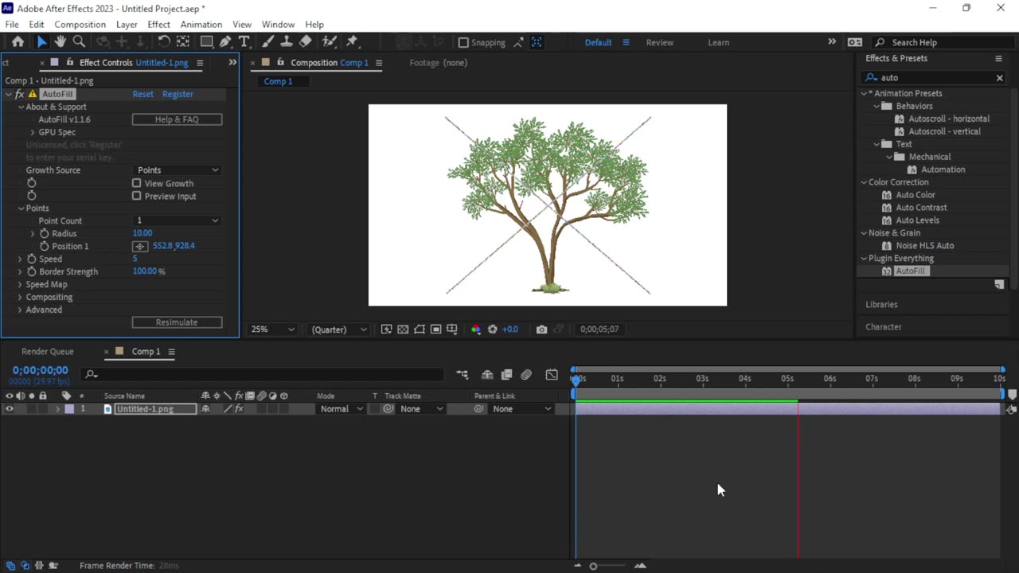
Task: Click the Reset link for AutoFill
Action: click(x=143, y=94)
